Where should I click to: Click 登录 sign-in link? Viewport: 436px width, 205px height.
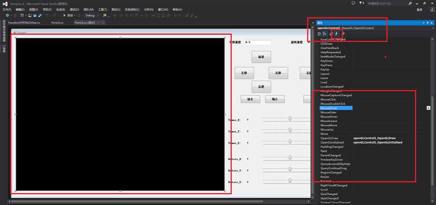tap(420, 10)
